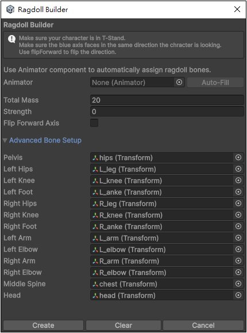
Task: Click the Auto-Fill button
Action: 215,82
